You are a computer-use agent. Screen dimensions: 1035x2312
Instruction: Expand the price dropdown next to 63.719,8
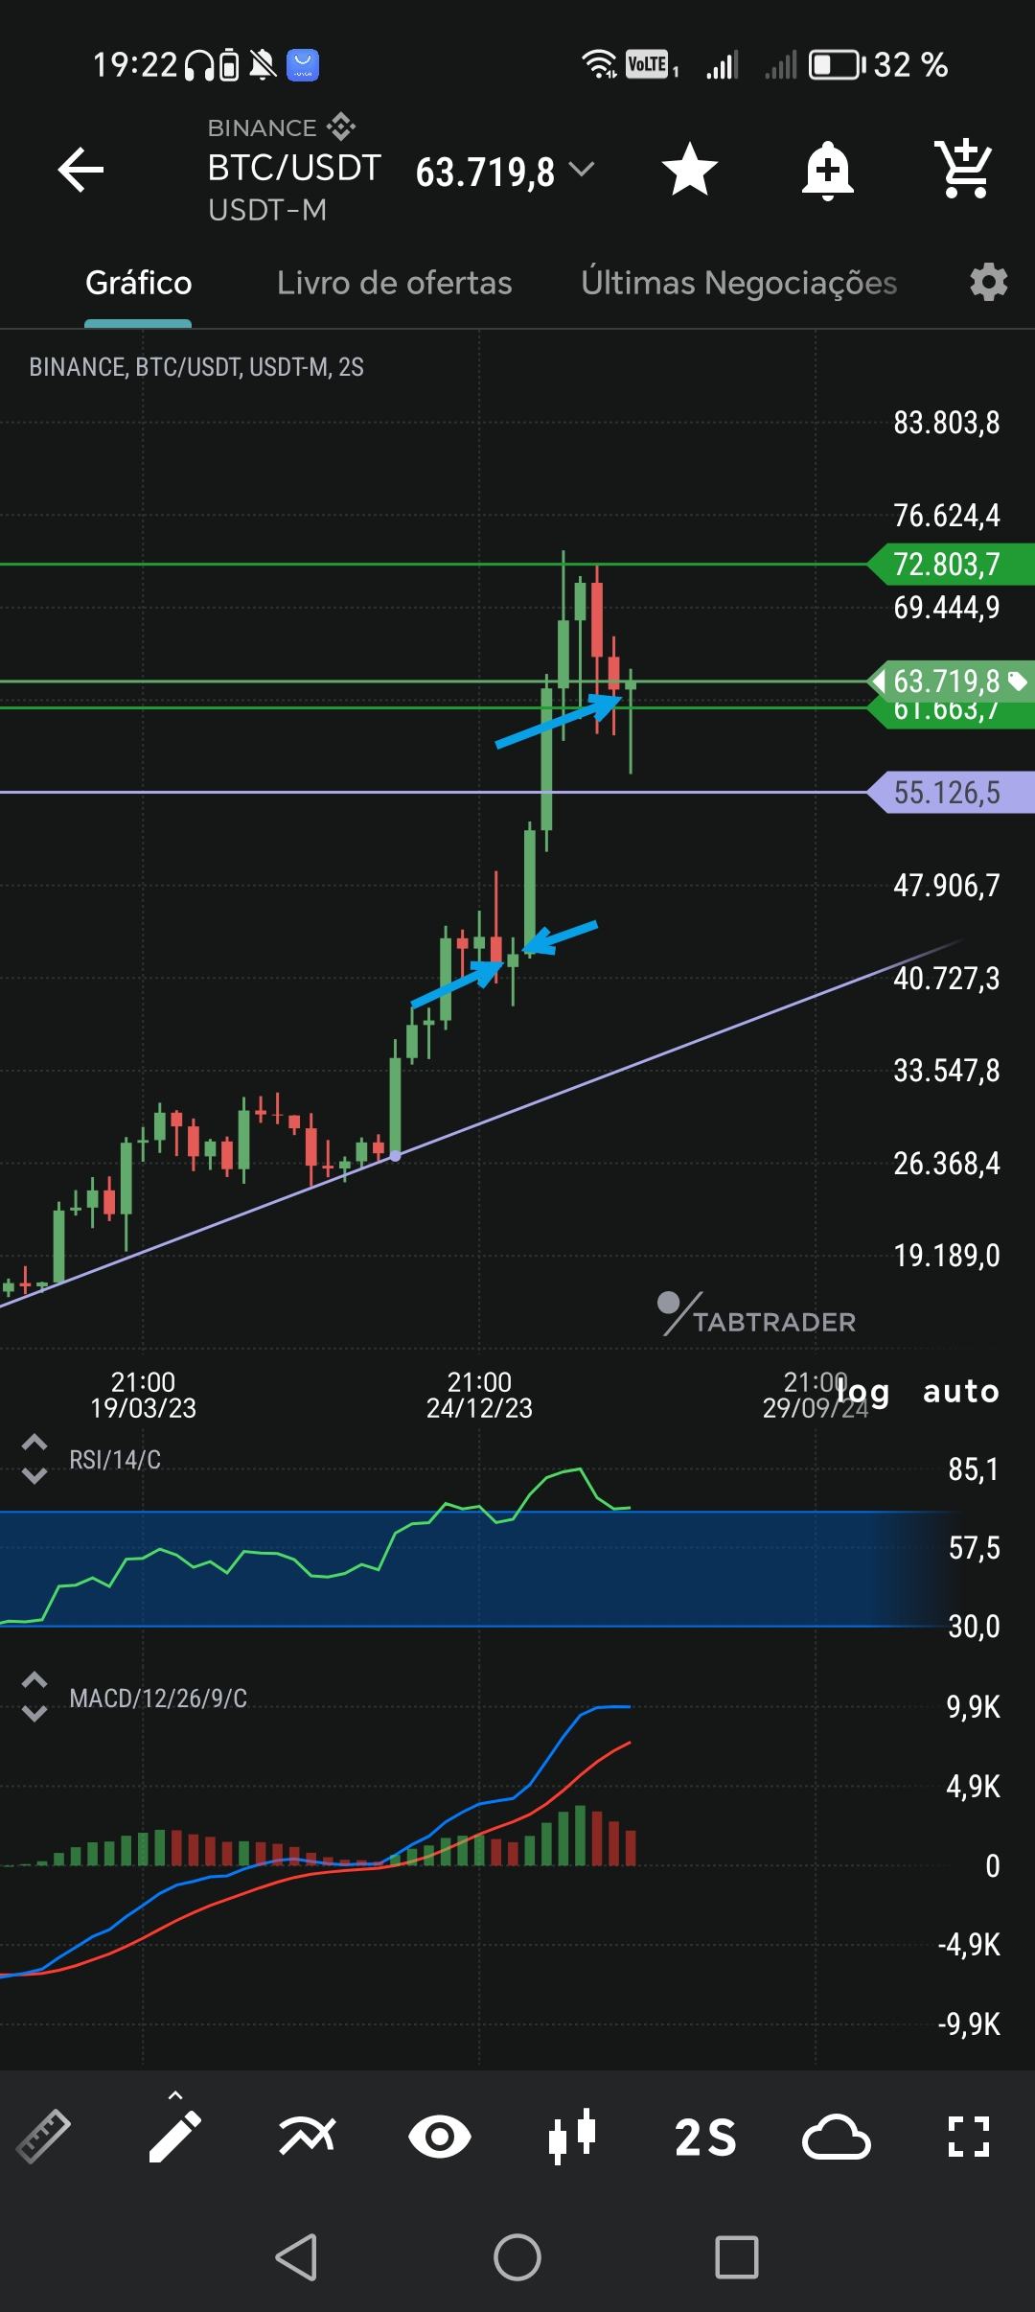(x=582, y=170)
